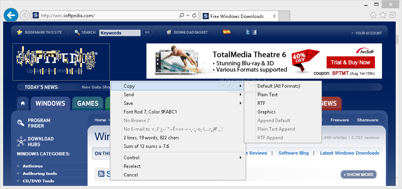Open the Download Basket link
This screenshot has height=189, width=402.
point(191,32)
